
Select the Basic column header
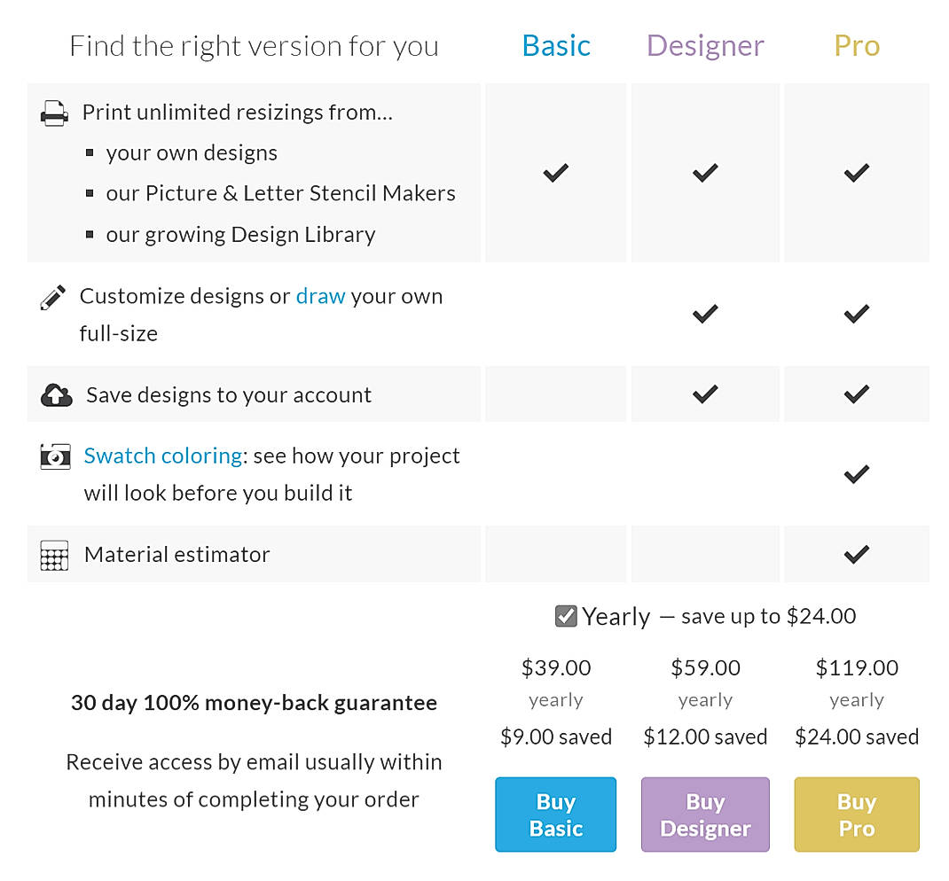pos(555,45)
